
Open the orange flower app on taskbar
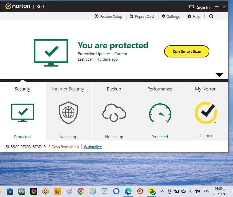57,191
